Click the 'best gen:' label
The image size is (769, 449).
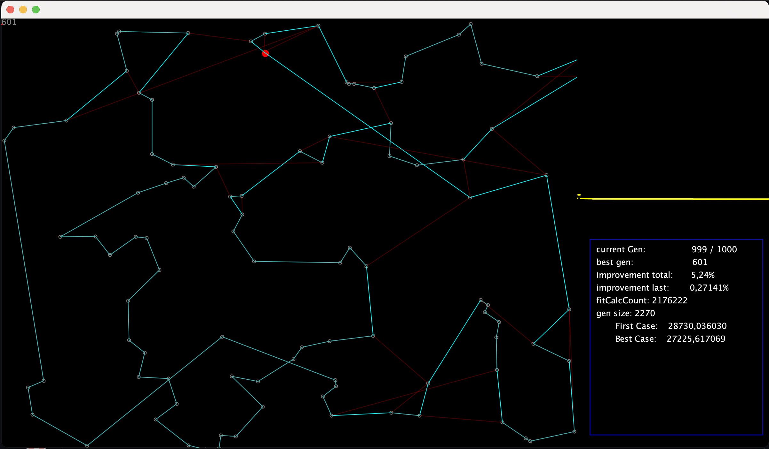click(614, 262)
